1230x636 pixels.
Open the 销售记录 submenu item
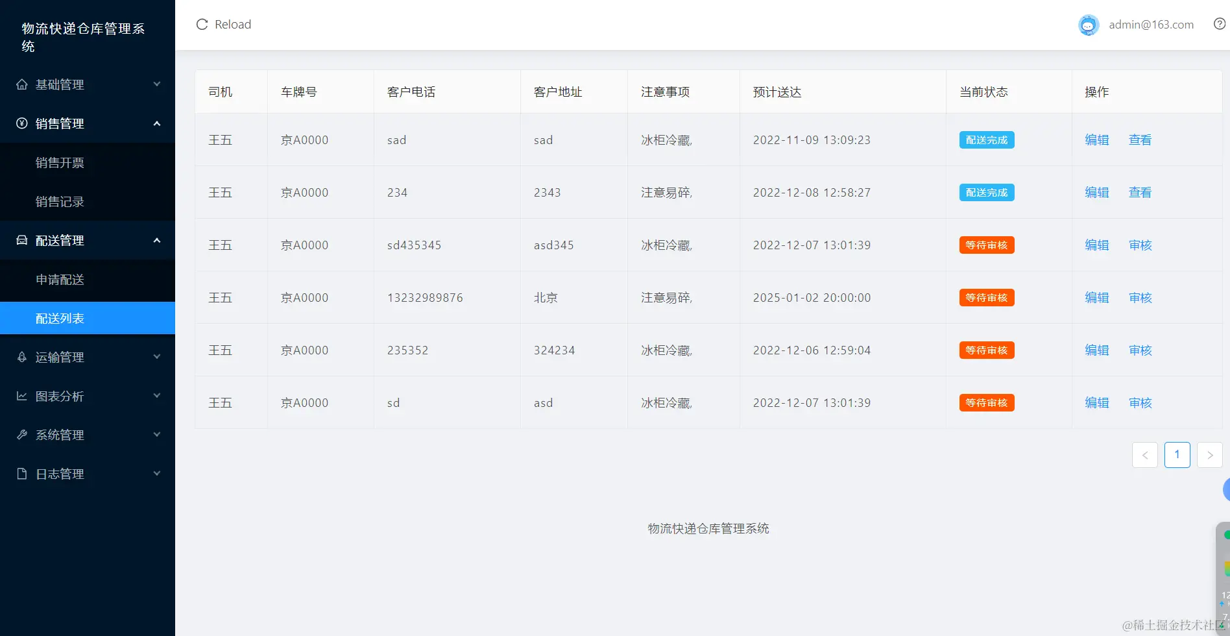pos(88,201)
